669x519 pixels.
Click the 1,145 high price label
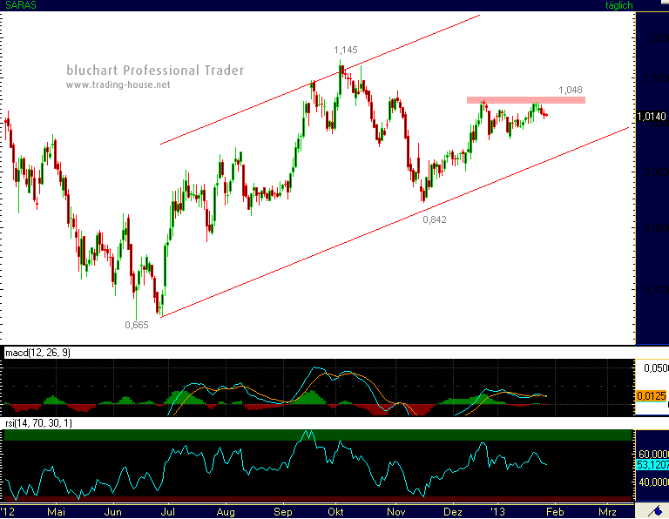[x=346, y=50]
